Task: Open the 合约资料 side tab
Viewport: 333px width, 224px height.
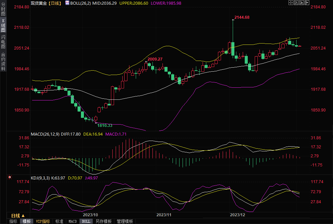Action: pos(3,61)
